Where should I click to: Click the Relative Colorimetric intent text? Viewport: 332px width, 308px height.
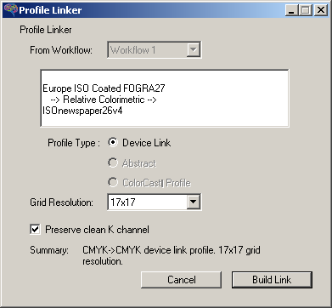point(104,100)
